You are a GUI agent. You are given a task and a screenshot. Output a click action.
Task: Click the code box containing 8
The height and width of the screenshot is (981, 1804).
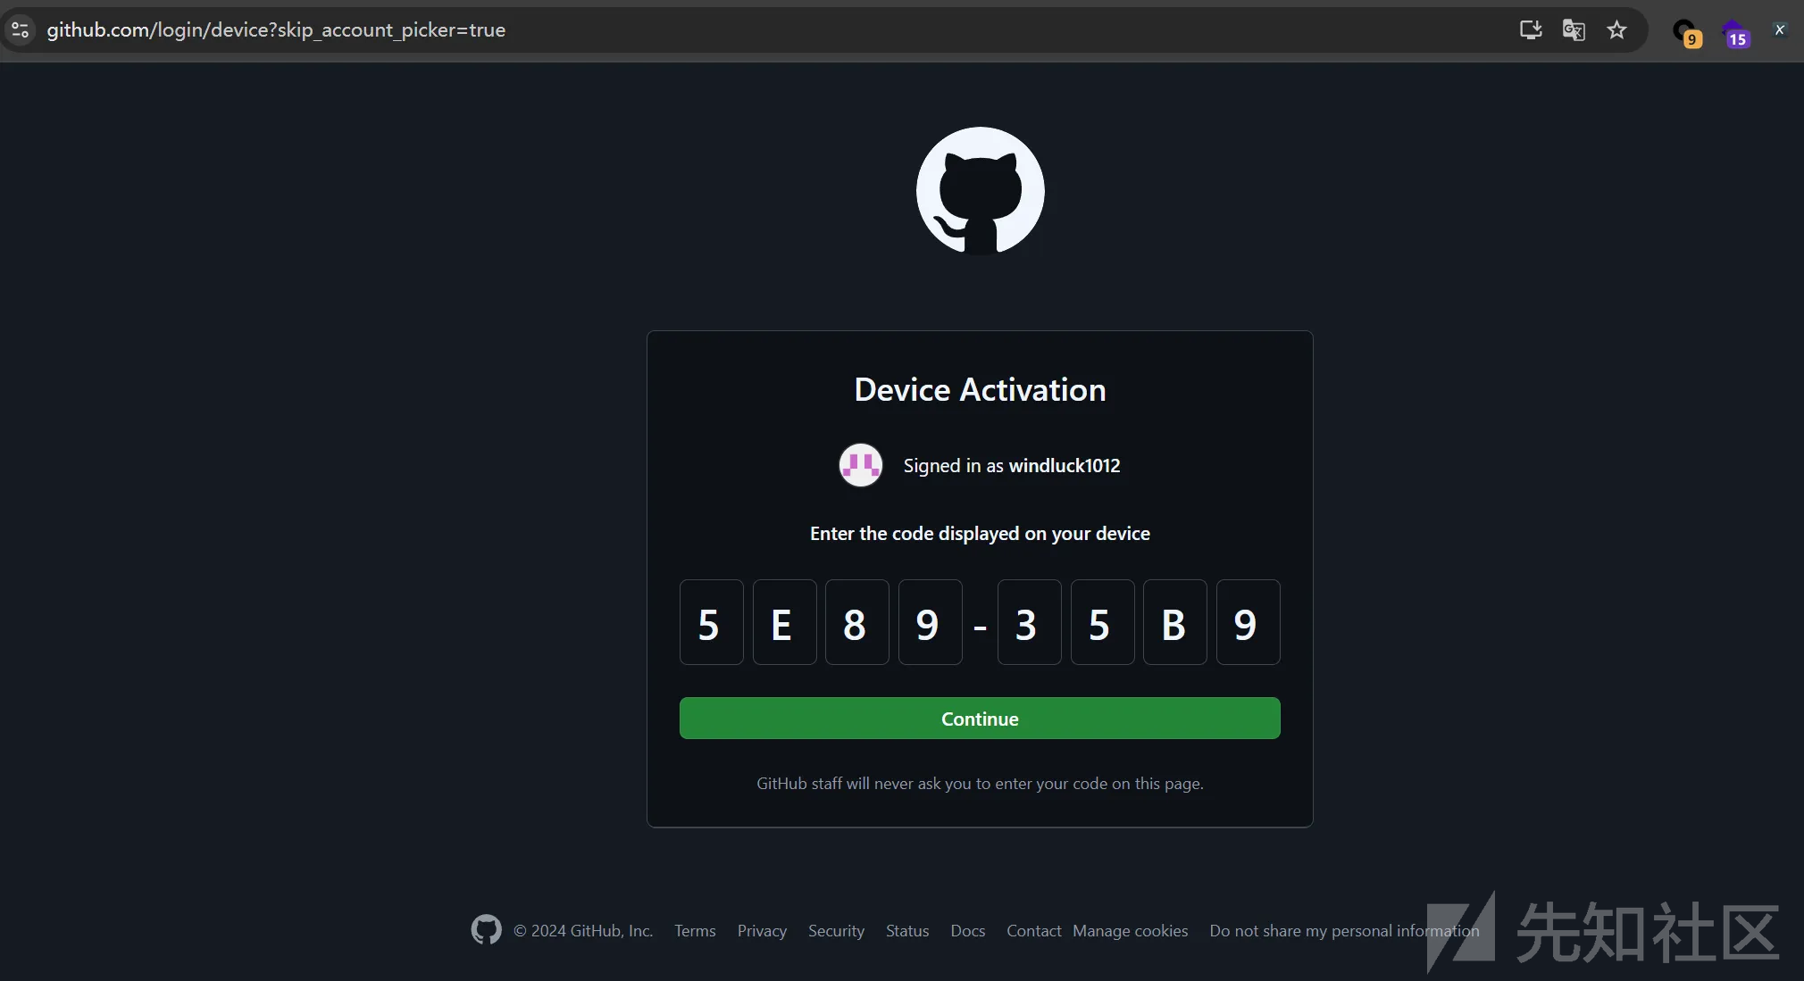click(x=856, y=622)
